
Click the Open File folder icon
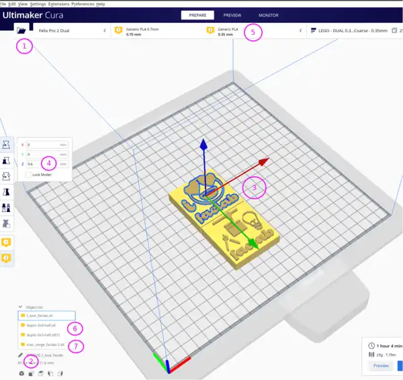[x=21, y=30]
